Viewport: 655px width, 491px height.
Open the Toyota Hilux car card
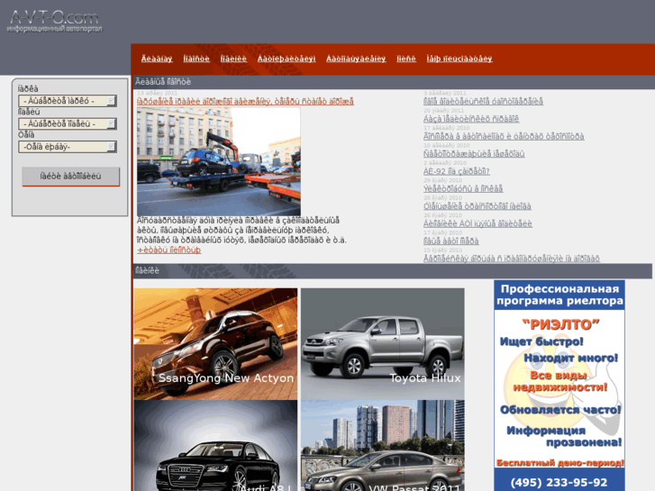coord(382,344)
